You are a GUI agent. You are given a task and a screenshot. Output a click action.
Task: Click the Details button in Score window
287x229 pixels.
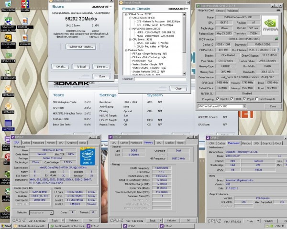click(60, 67)
